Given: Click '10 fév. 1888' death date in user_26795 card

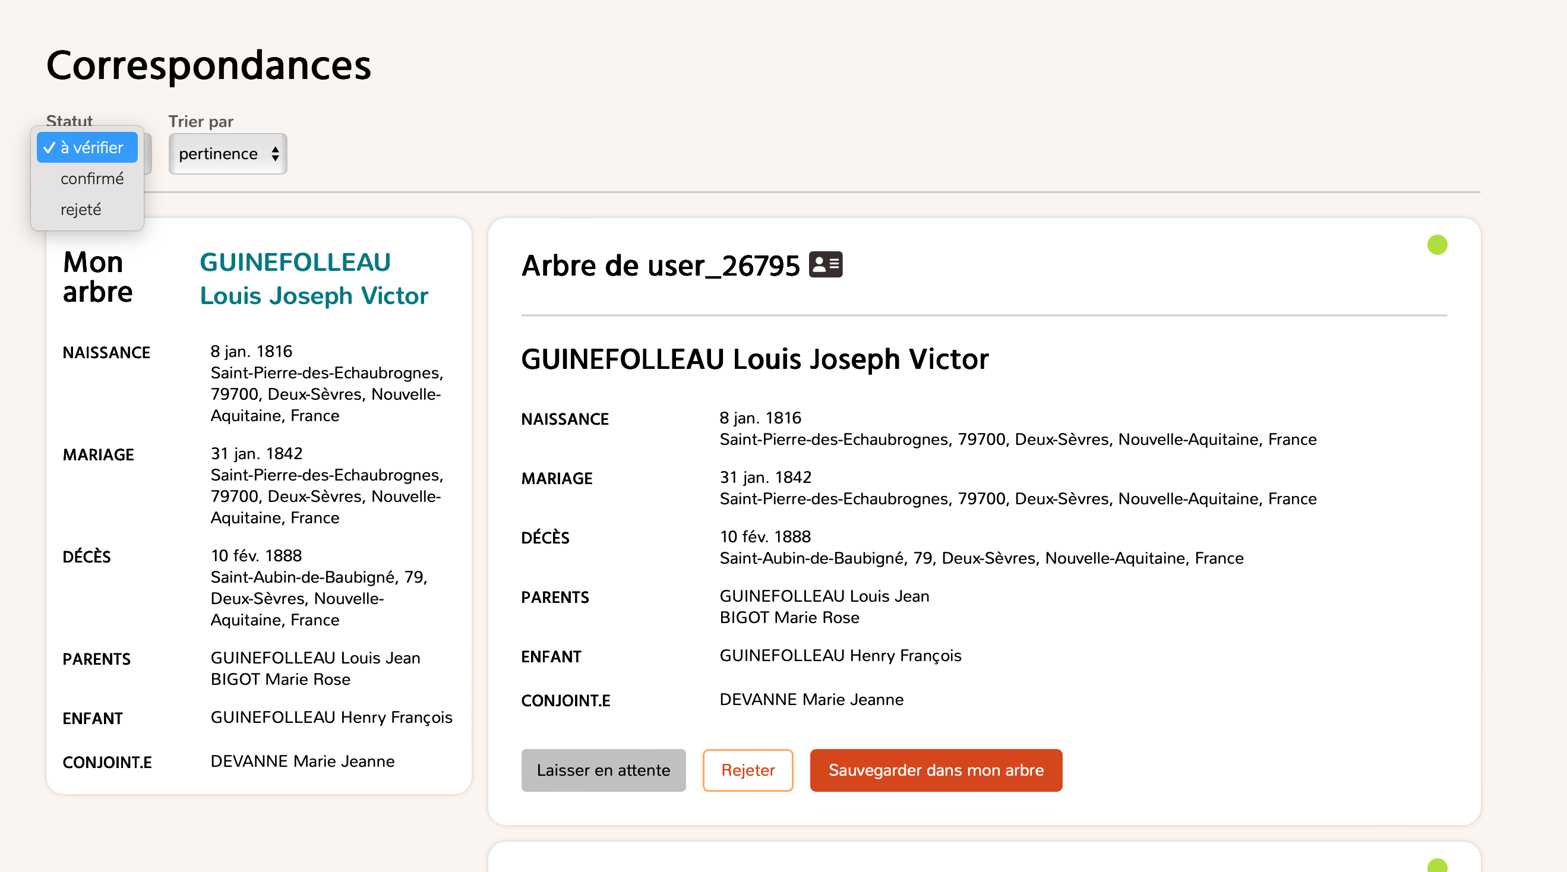Looking at the screenshot, I should [765, 537].
